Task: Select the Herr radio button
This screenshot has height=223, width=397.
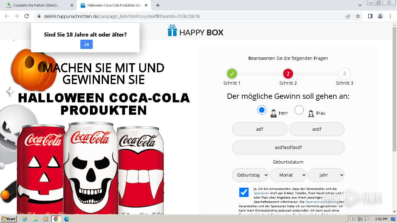Action: [262, 110]
